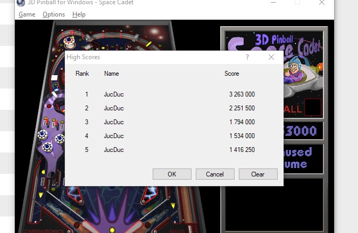Click the Cancel button in High Scores
Viewport: 358px width, 233px height.
tap(215, 174)
